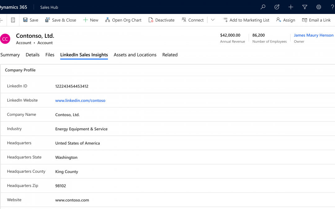This screenshot has width=335, height=209.
Task: Open the record set page icon
Action: pos(13,20)
